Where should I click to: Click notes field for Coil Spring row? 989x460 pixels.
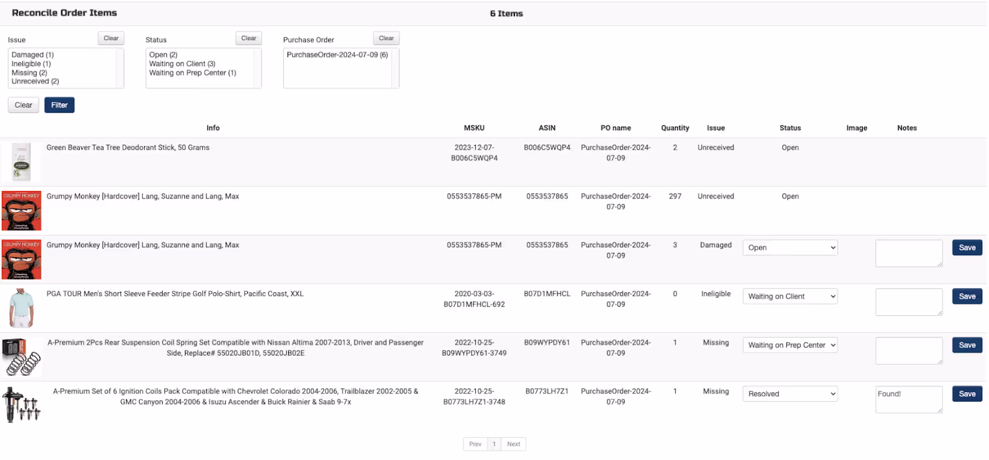(909, 351)
